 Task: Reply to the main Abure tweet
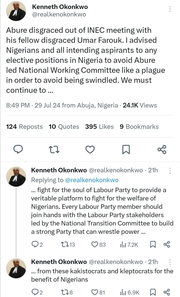18,149
